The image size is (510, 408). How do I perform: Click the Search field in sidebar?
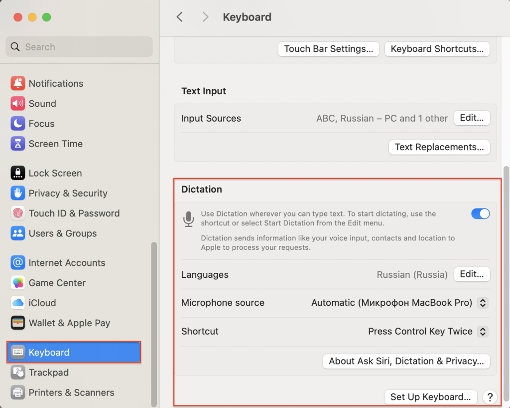click(x=80, y=47)
